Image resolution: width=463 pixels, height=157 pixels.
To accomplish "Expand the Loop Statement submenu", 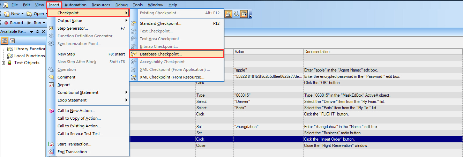I will tap(126, 100).
